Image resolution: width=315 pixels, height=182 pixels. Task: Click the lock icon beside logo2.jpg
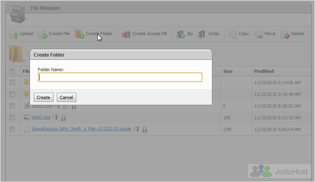[63, 118]
